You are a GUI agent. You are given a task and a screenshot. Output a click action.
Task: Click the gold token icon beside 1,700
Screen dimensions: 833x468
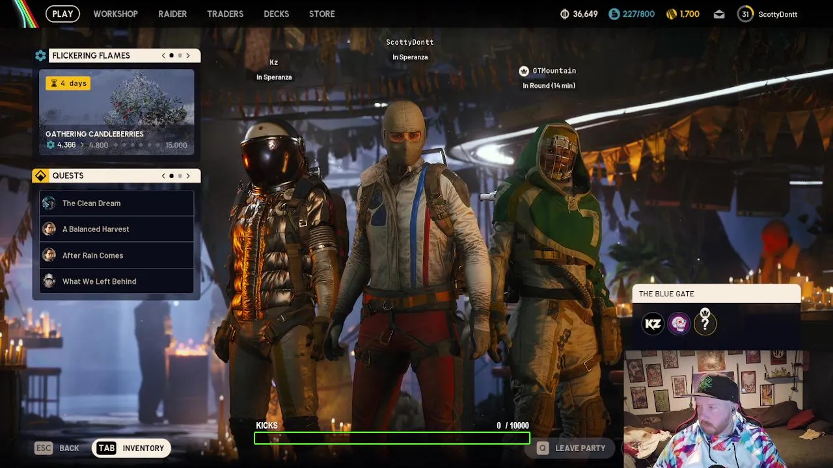(672, 14)
